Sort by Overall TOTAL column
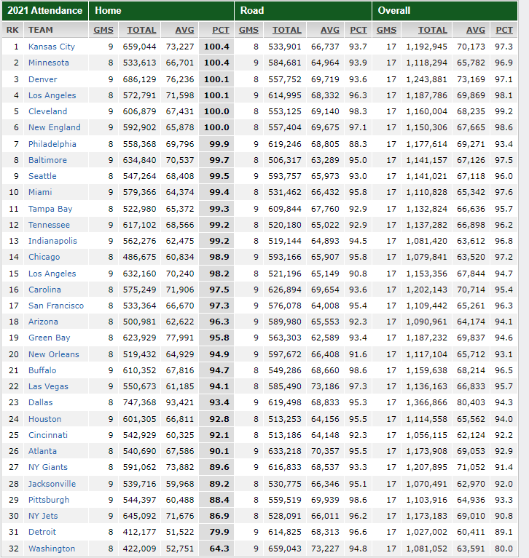Image resolution: width=529 pixels, height=558 pixels. click(x=433, y=31)
